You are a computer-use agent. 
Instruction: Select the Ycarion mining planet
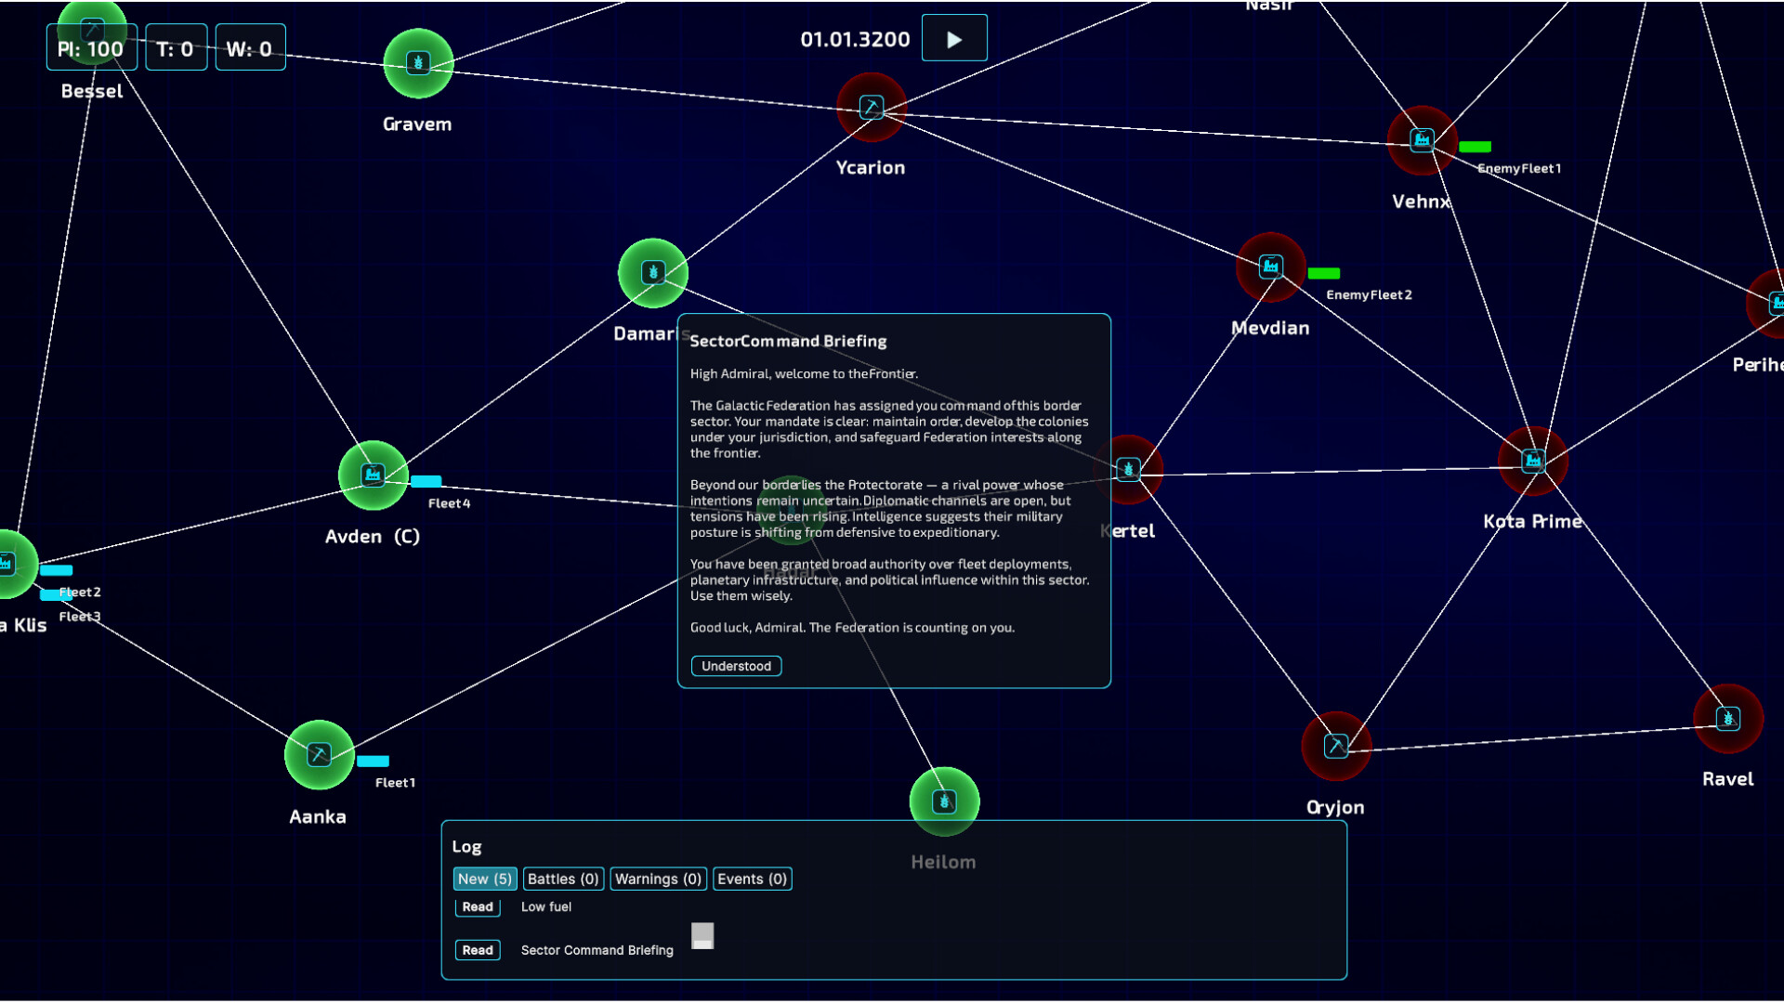click(x=871, y=108)
